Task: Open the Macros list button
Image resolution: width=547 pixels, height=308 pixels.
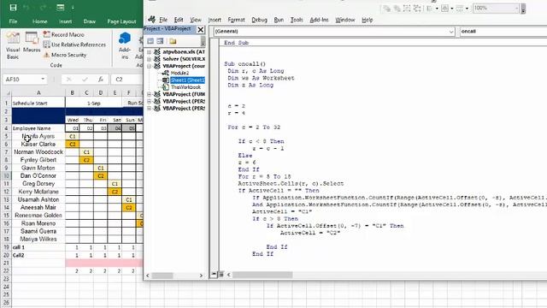Action: (32, 42)
